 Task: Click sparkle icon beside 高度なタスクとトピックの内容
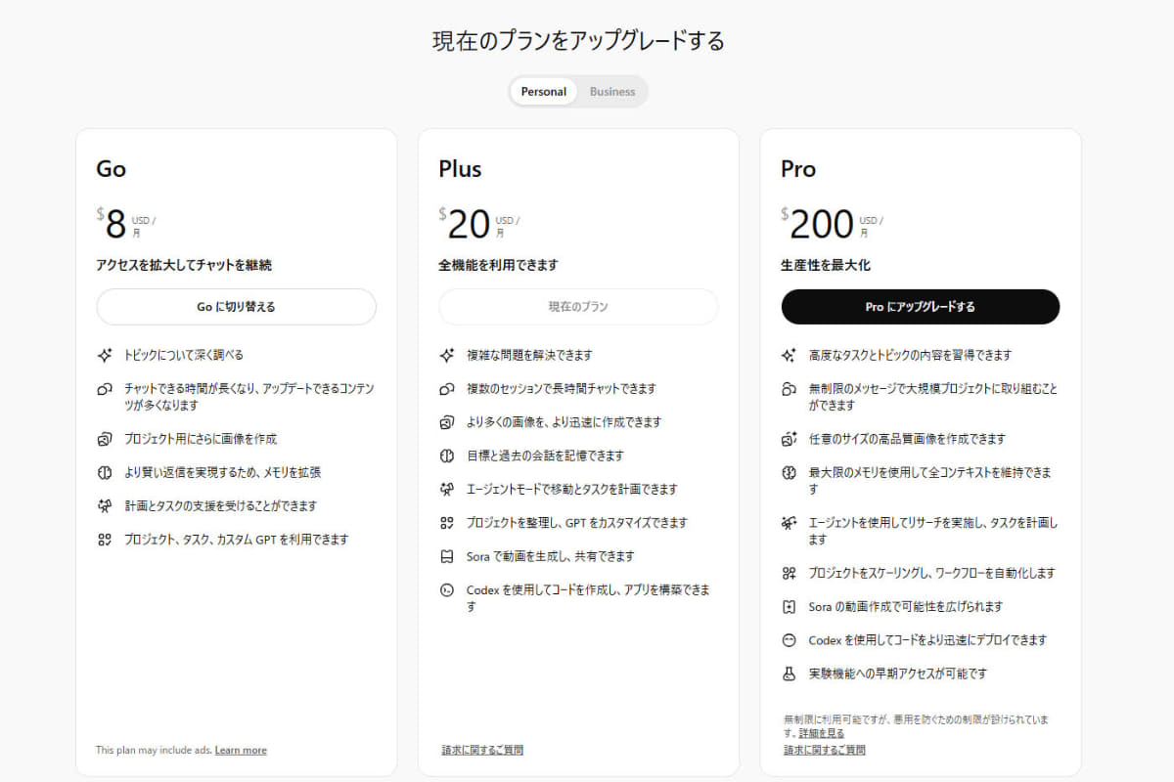[790, 355]
